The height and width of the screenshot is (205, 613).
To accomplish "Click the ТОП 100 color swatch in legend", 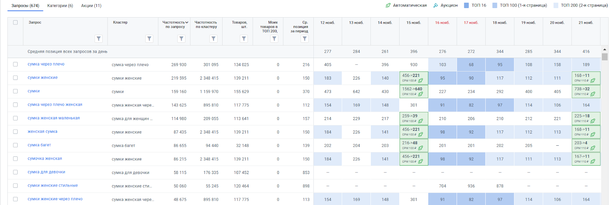I will tap(495, 5).
